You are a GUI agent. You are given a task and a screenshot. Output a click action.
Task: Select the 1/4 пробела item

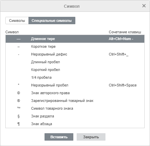[x=75, y=77]
